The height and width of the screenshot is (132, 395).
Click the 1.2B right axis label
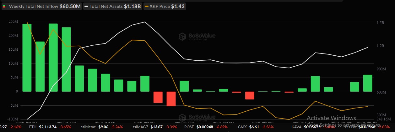pyautogui.click(x=380, y=46)
